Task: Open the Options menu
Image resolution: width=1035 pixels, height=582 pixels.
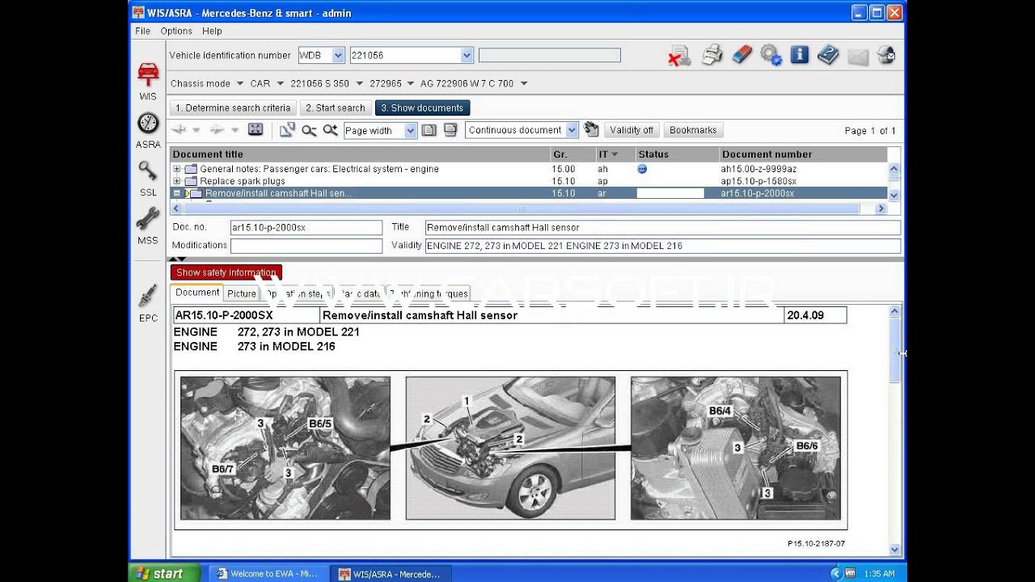Action: [x=176, y=31]
